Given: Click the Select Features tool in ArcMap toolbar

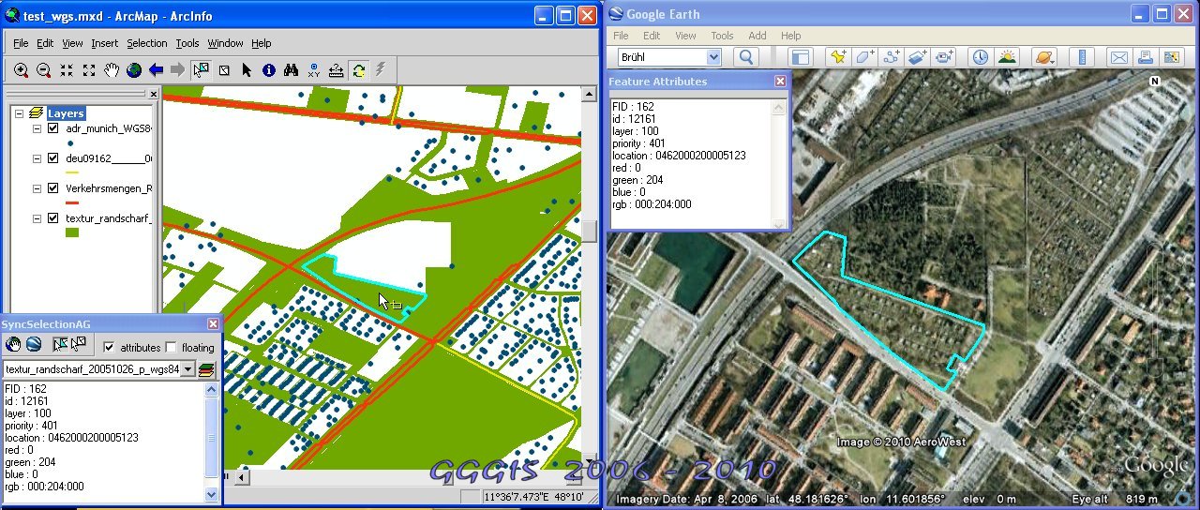Looking at the screenshot, I should (201, 70).
